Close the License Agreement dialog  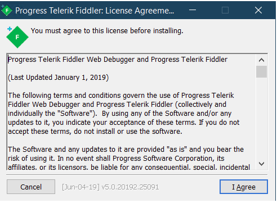(258, 10)
